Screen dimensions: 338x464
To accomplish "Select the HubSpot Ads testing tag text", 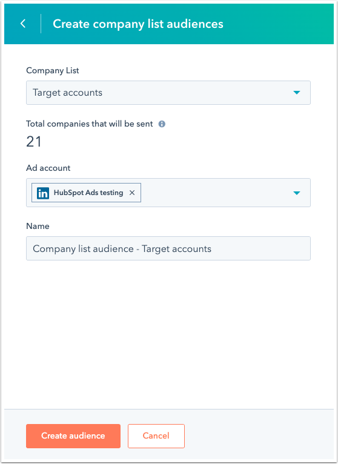I will (x=88, y=193).
